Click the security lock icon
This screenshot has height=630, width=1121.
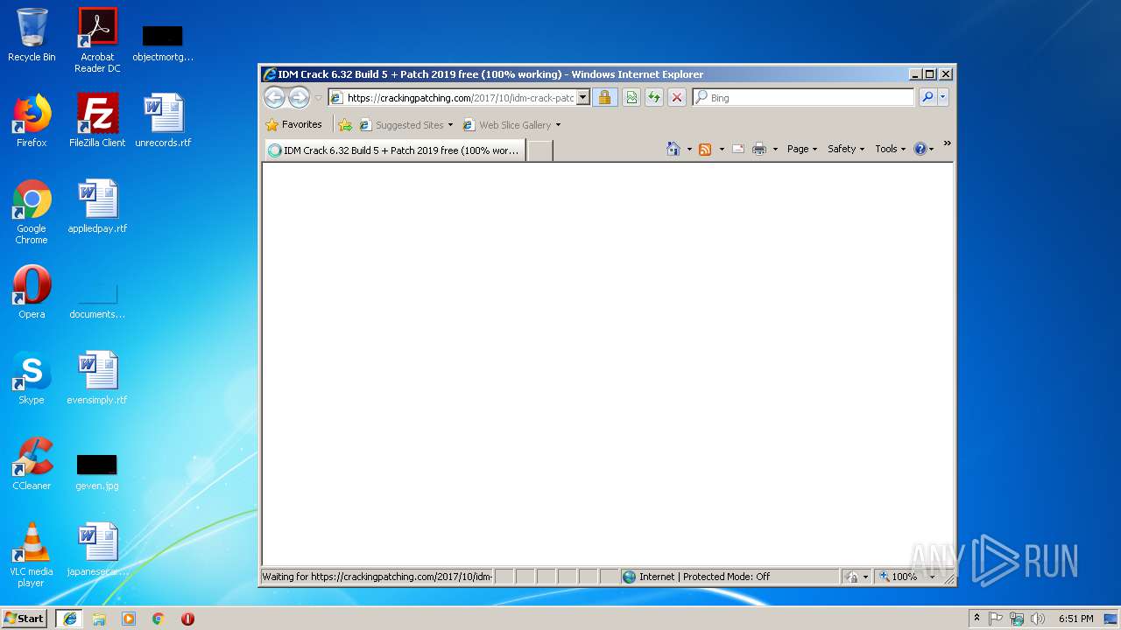pos(604,98)
